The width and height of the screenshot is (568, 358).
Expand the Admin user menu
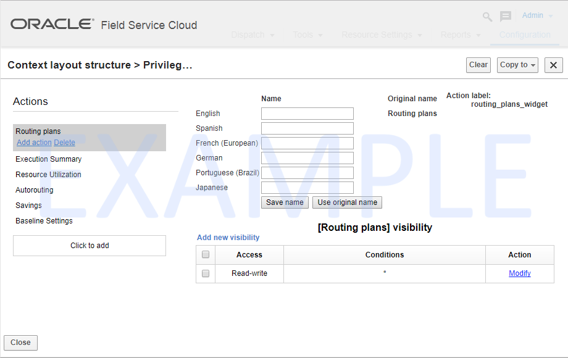click(537, 15)
